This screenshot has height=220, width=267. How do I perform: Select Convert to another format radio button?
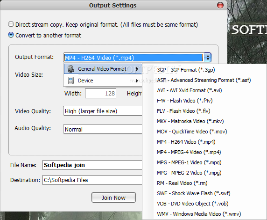coord(11,35)
